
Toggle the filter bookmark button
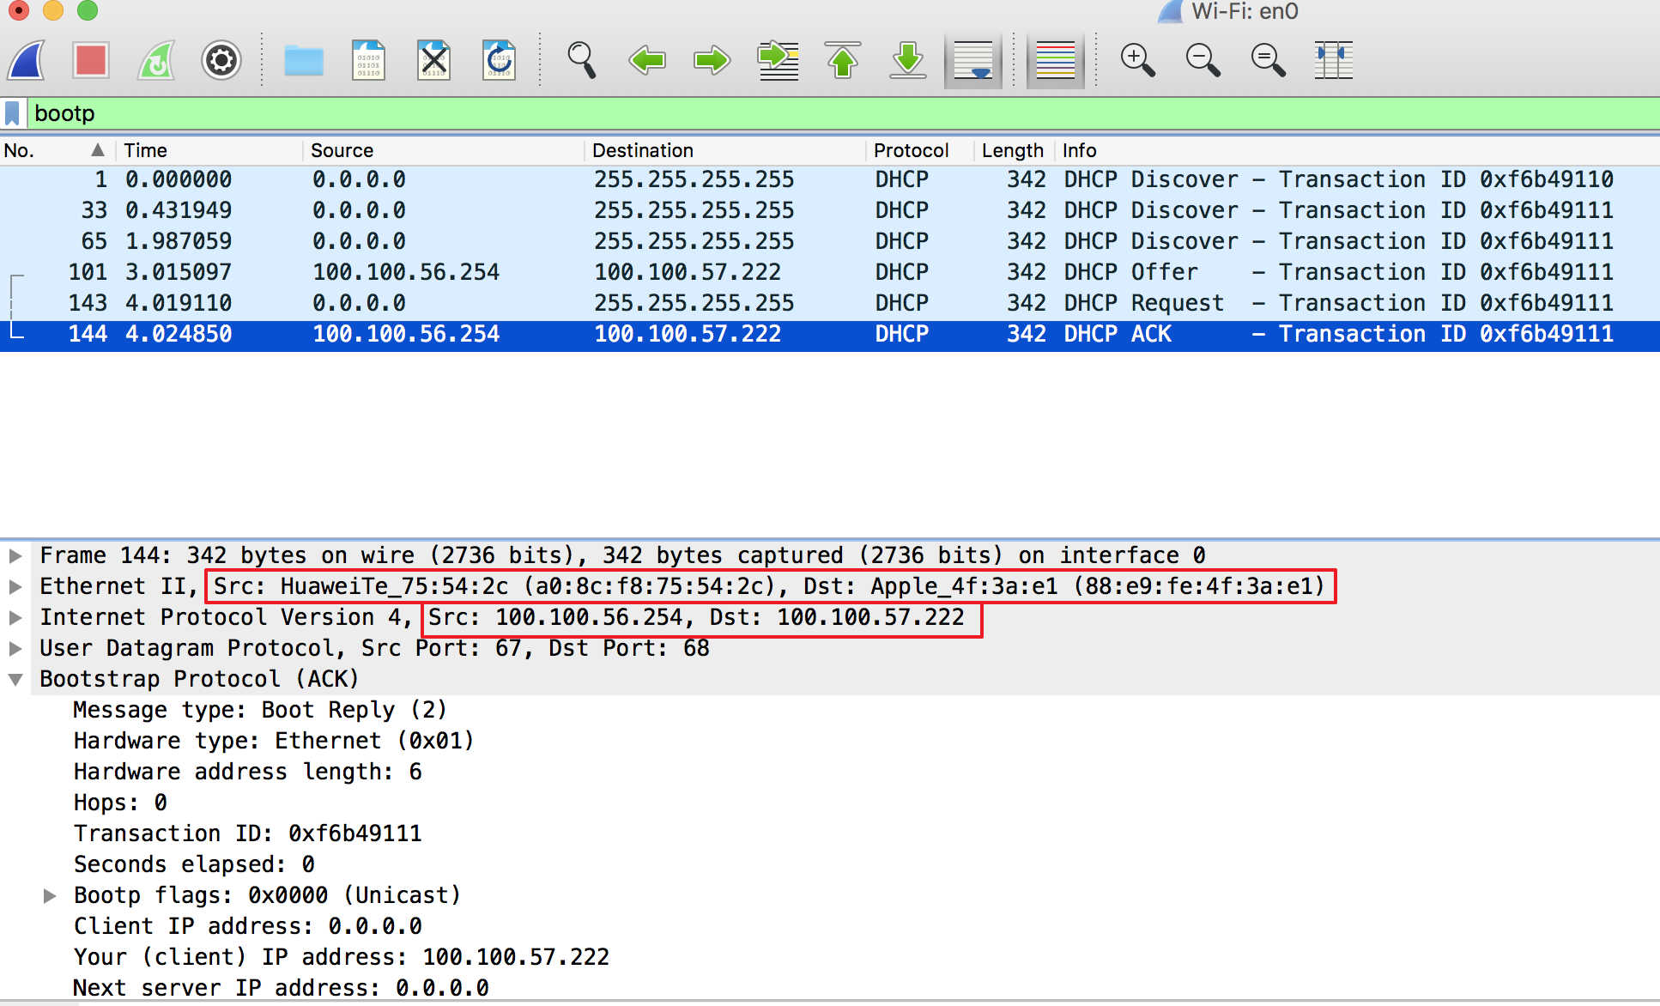12,112
